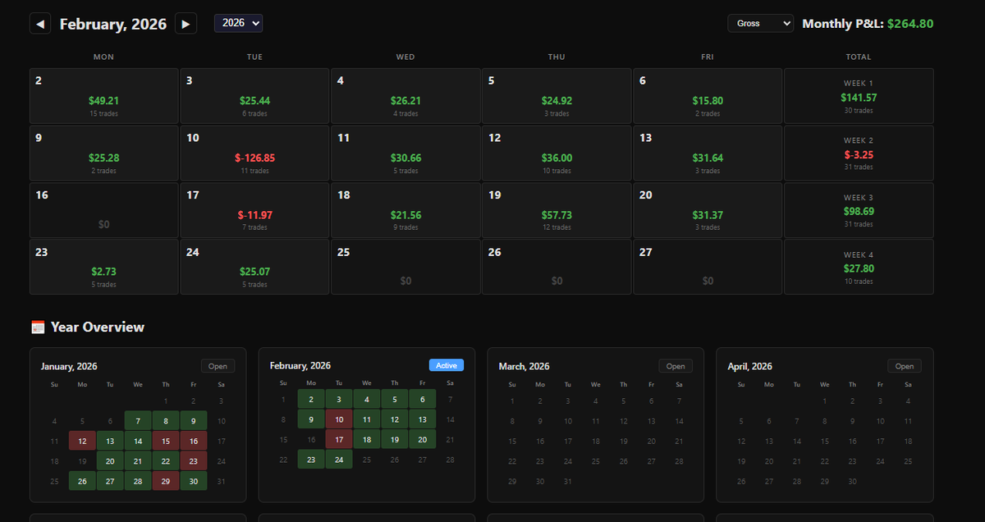Select February 3 day cell with $25.44

tap(254, 96)
